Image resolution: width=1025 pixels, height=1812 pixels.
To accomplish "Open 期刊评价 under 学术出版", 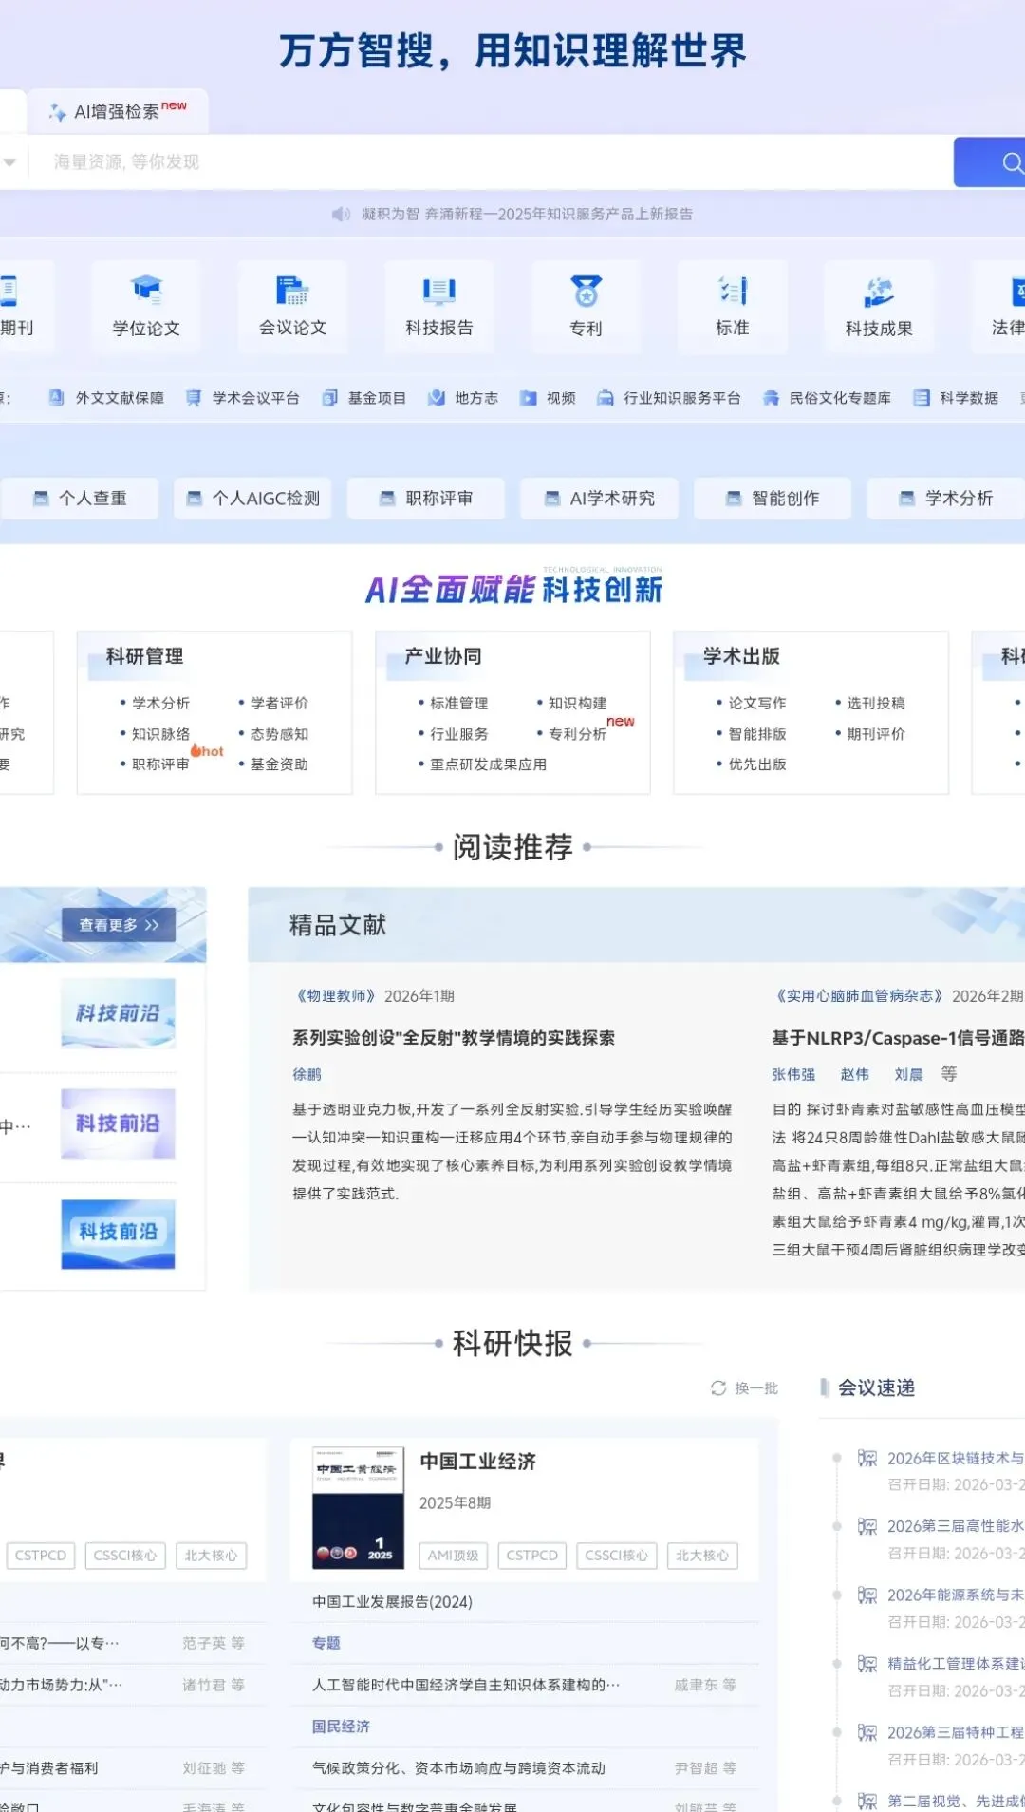I will [x=876, y=734].
